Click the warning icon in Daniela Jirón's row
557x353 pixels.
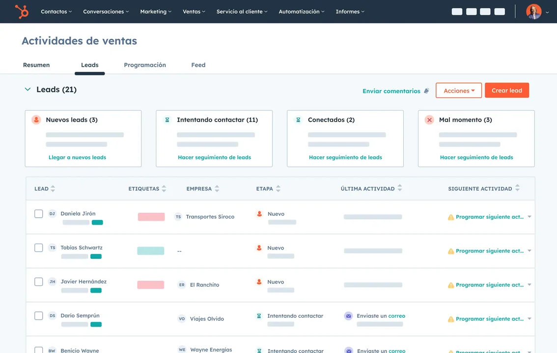point(451,217)
